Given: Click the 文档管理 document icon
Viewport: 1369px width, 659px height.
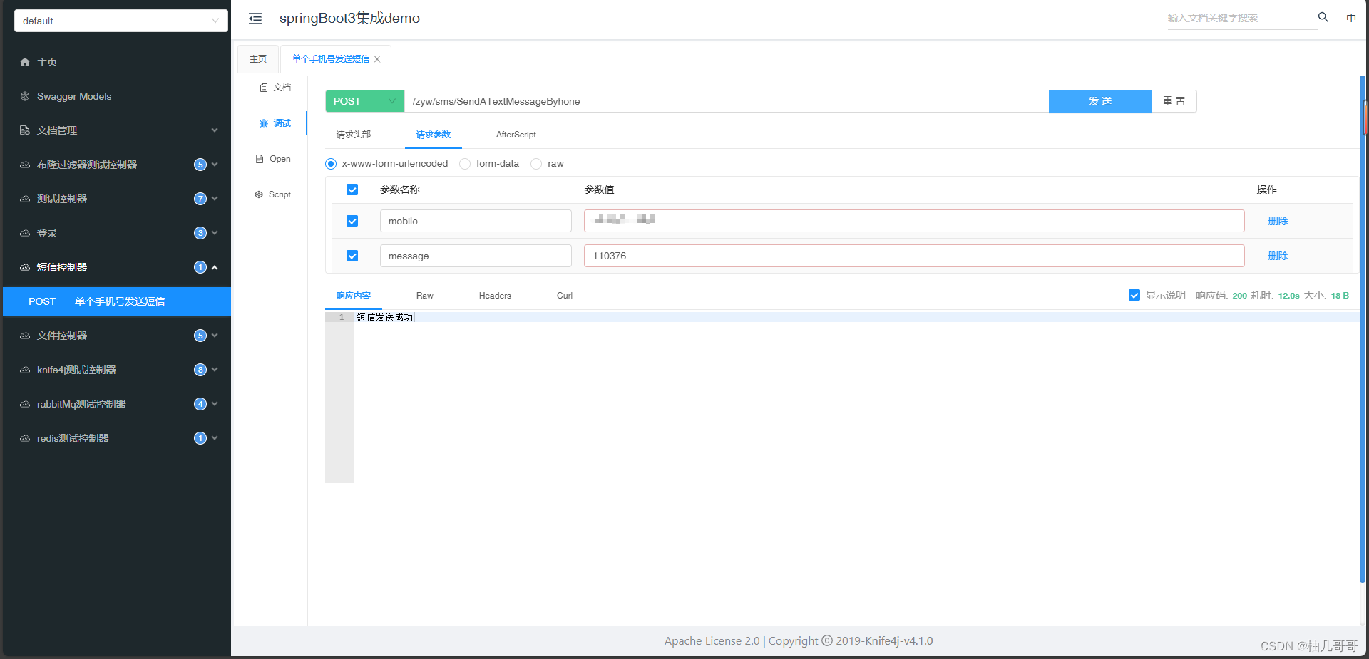Looking at the screenshot, I should coord(25,130).
